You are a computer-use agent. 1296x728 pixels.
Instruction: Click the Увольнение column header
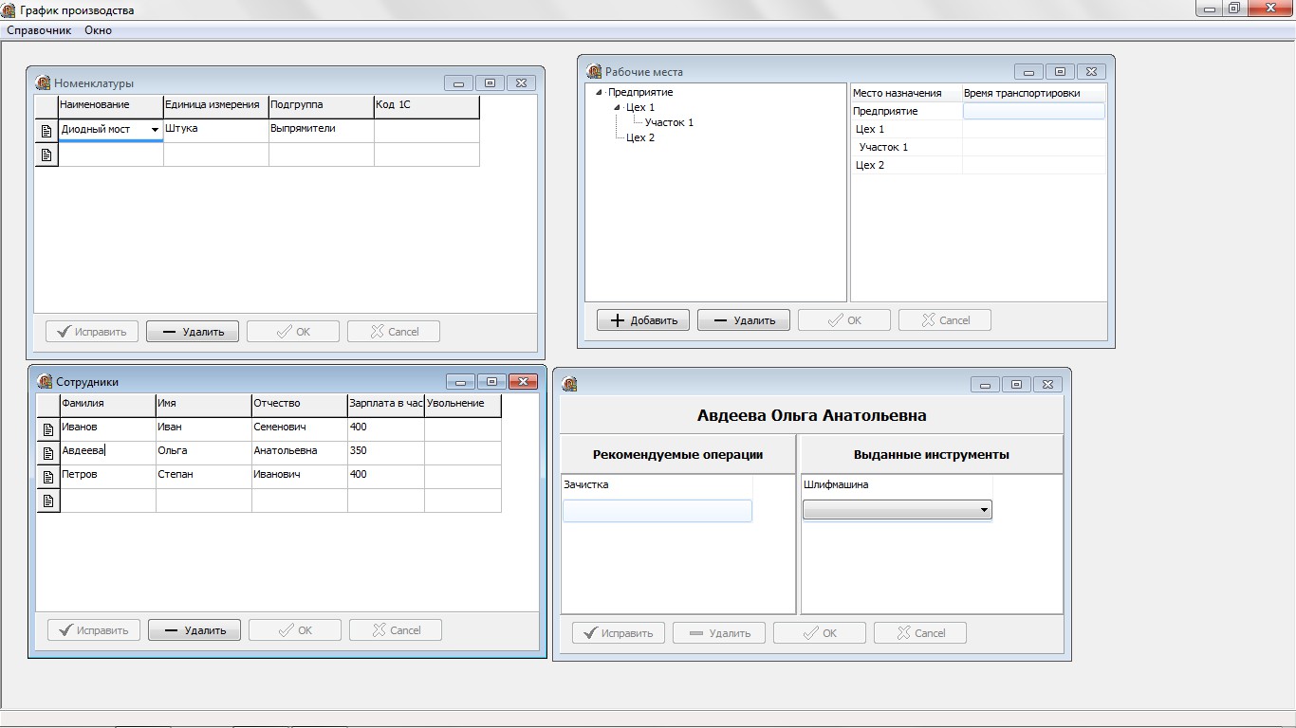[462, 405]
